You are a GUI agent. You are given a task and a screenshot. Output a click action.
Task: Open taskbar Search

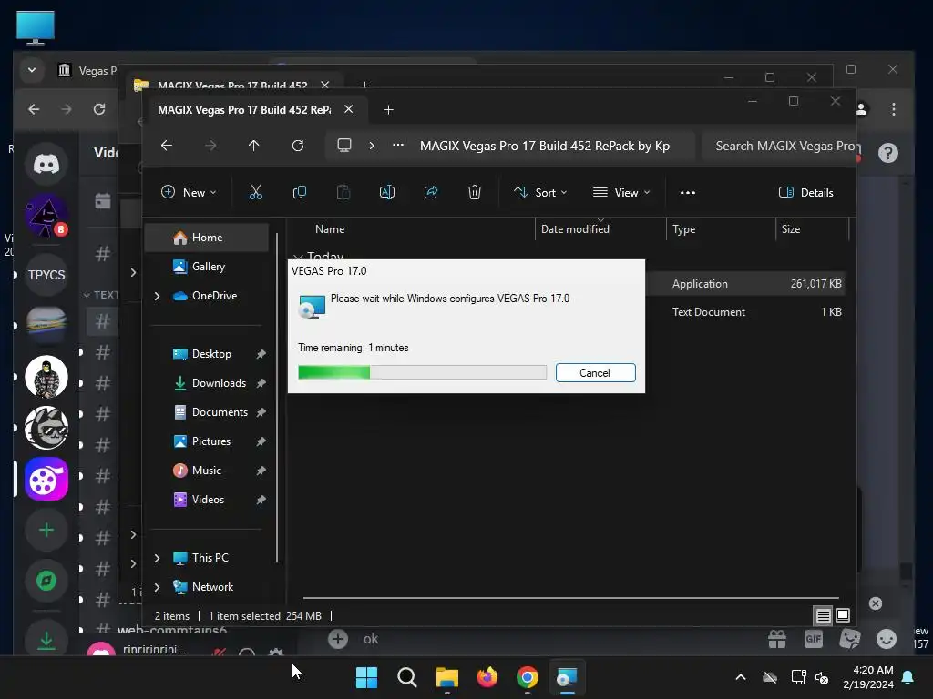coord(407,677)
